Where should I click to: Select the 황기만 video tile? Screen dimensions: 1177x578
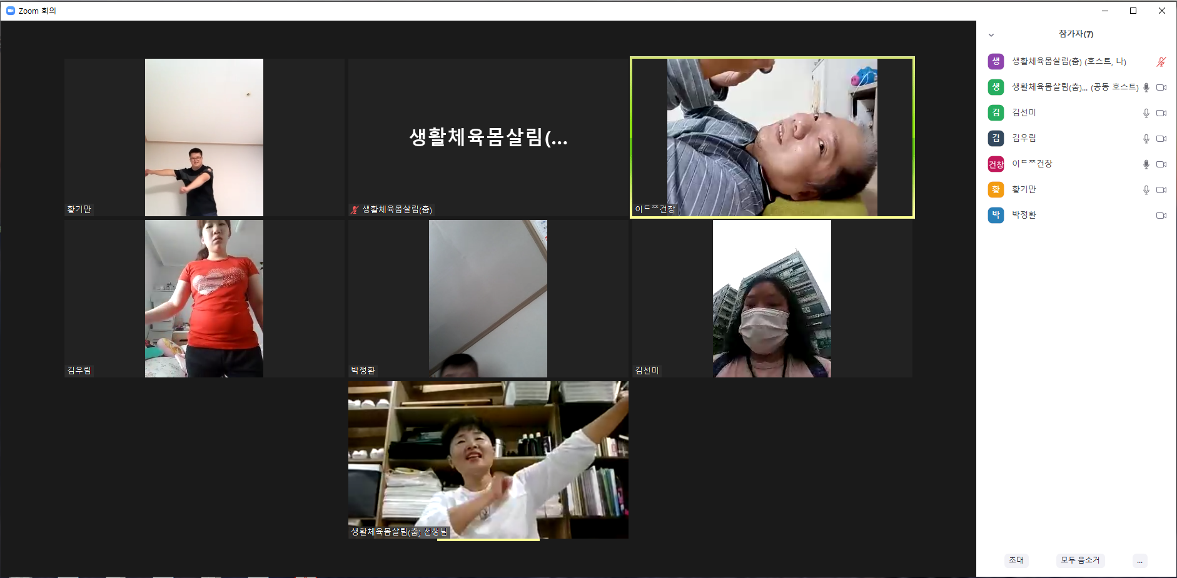pos(204,137)
